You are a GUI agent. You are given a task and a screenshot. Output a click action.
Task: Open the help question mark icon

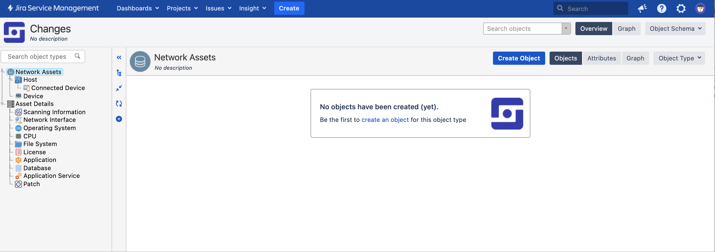tap(661, 9)
